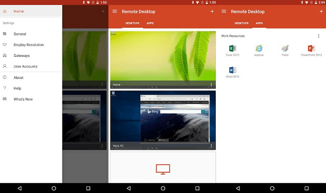Launch the iexplore remote app
The height and width of the screenshot is (193, 326).
(x=258, y=48)
